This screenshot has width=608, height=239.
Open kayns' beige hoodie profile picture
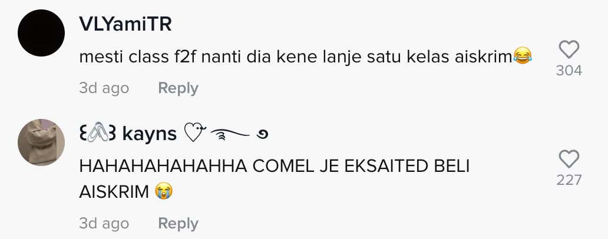point(41,142)
